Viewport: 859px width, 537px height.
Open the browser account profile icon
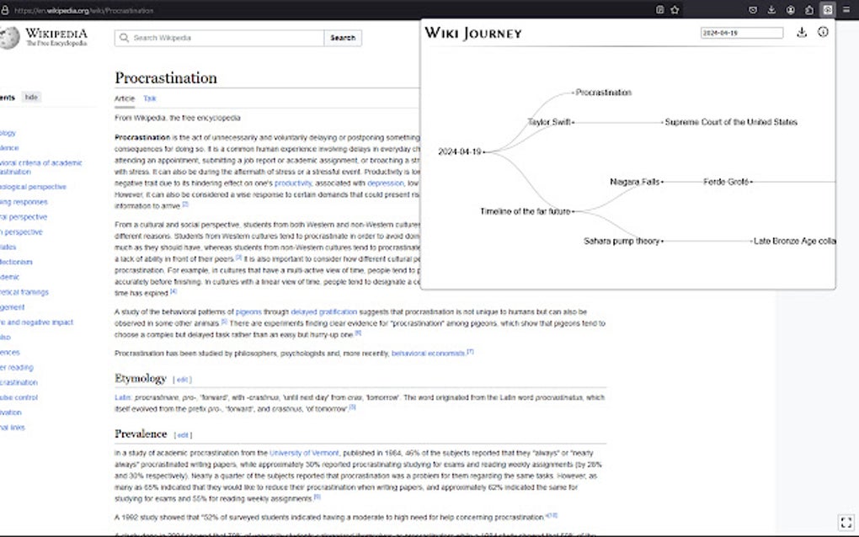pyautogui.click(x=790, y=9)
